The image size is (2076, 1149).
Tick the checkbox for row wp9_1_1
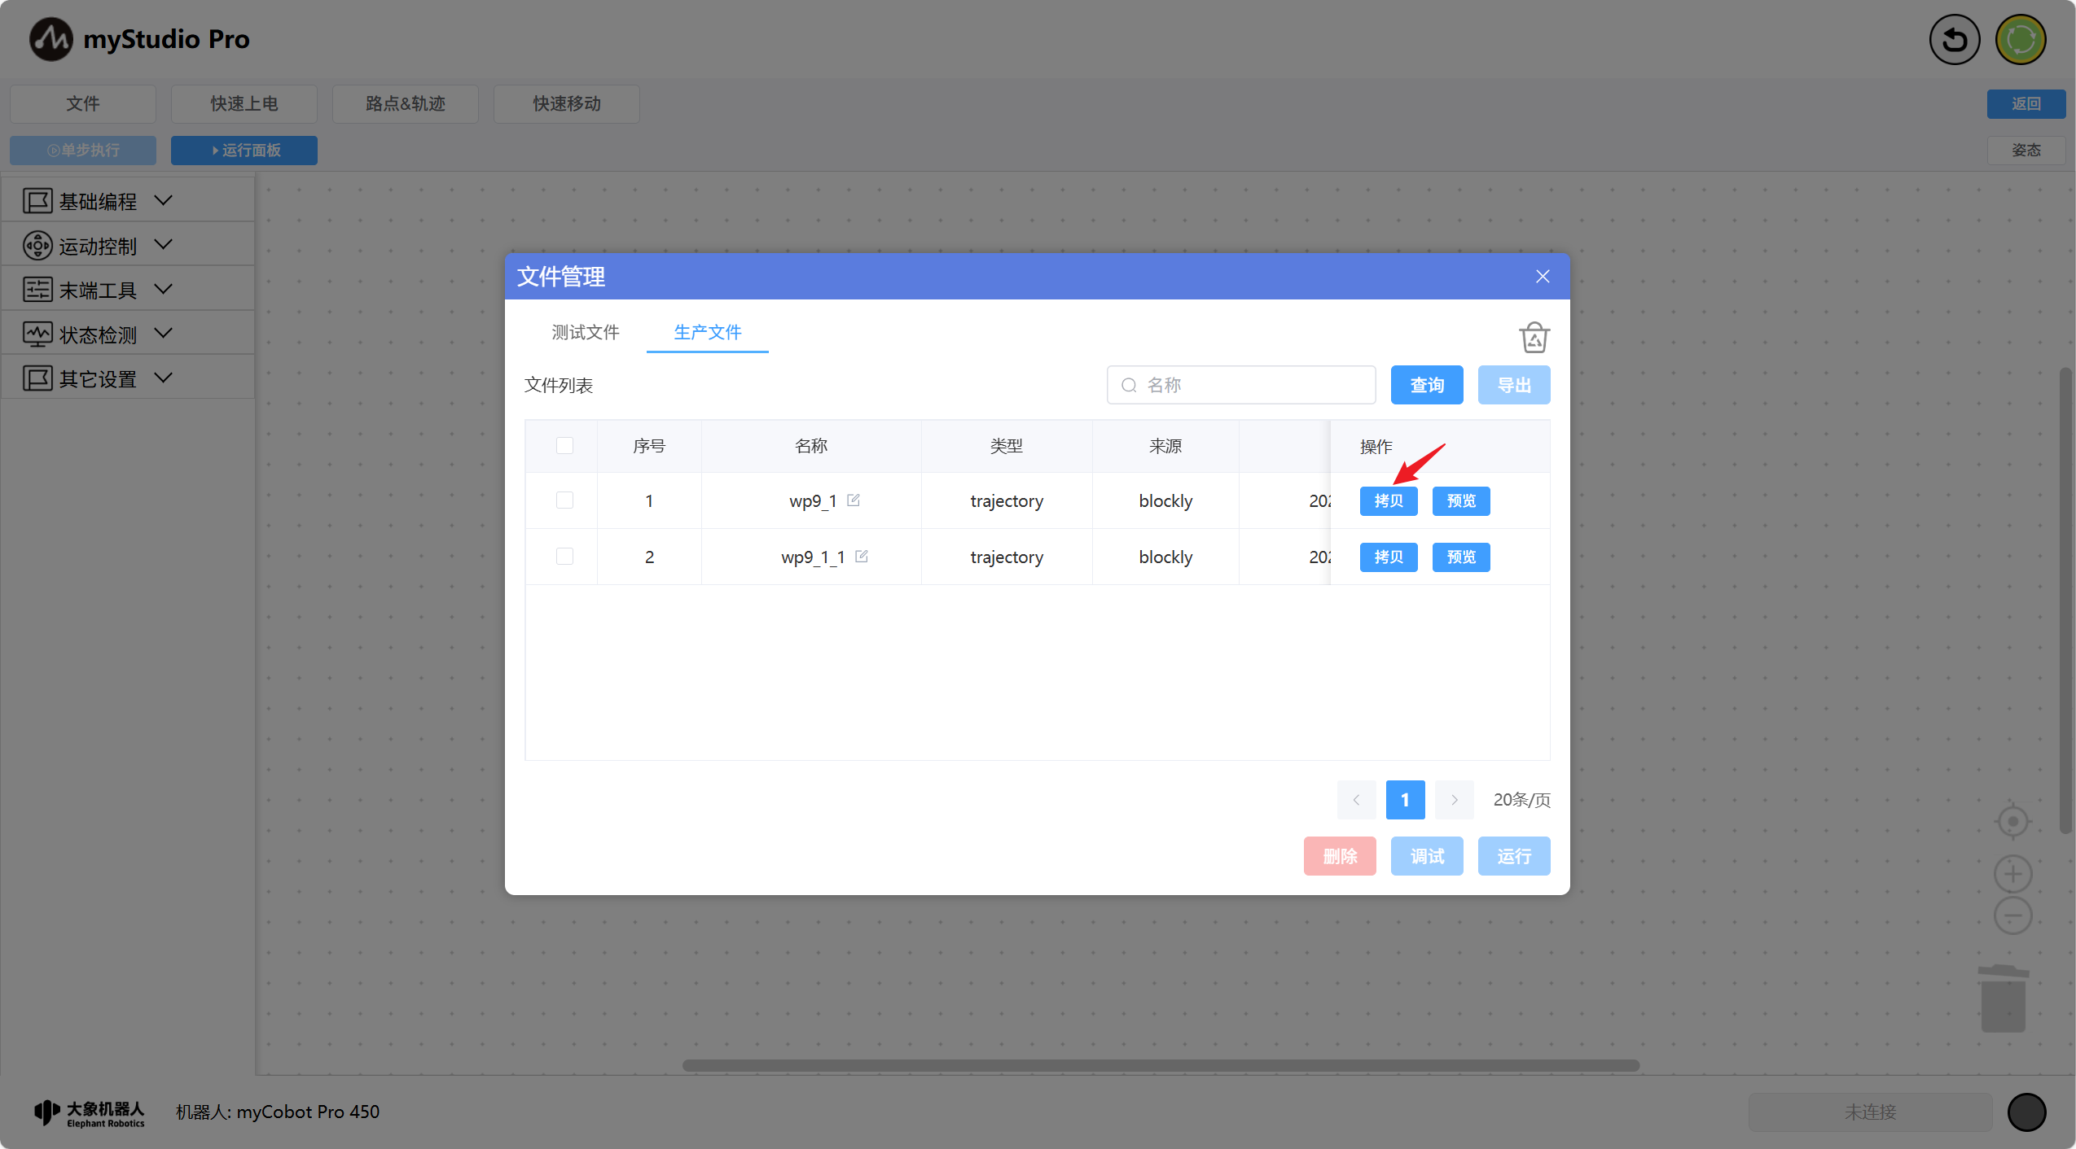[564, 556]
